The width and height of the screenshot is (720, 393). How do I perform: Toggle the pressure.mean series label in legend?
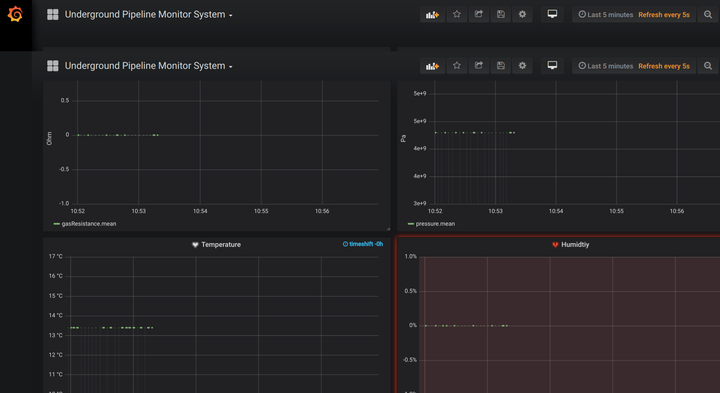pyautogui.click(x=435, y=224)
